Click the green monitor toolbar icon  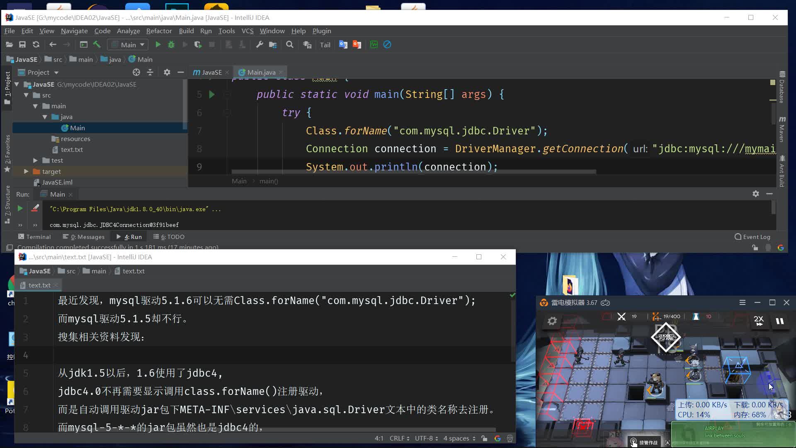(374, 44)
